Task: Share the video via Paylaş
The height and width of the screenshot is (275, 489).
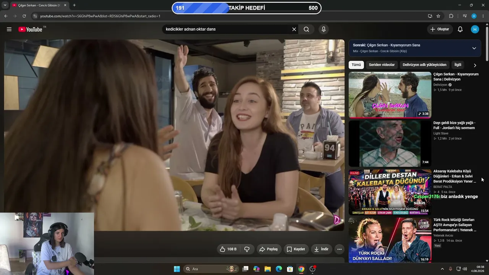Action: pos(269,249)
